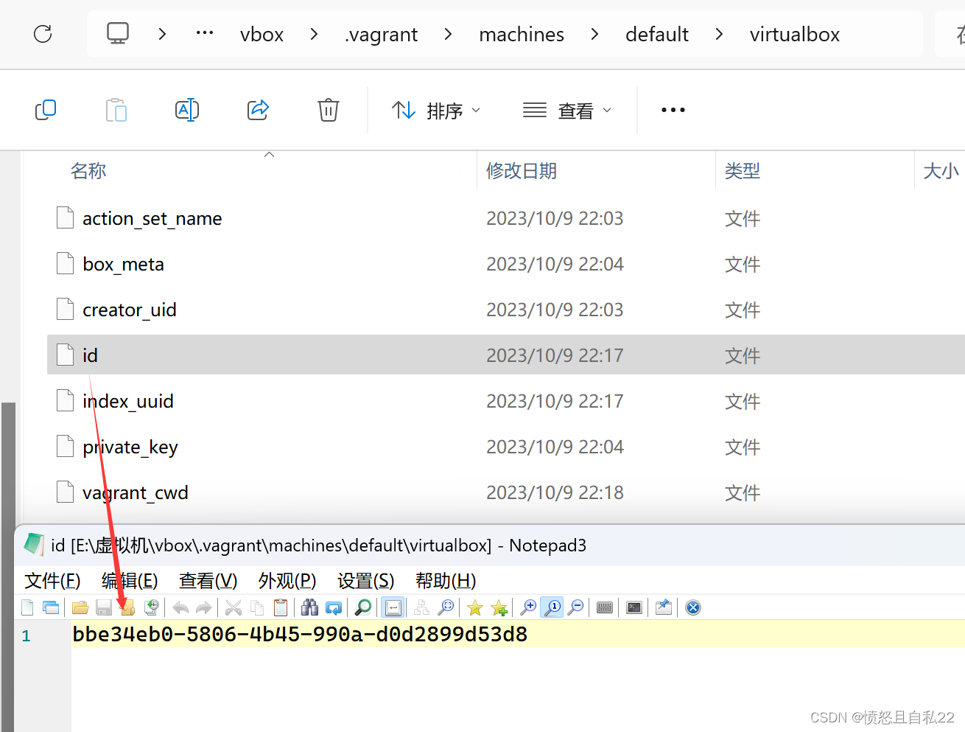This screenshot has height=732, width=965.
Task: Open the 查看(V) menu in Notepad3
Action: [x=208, y=581]
